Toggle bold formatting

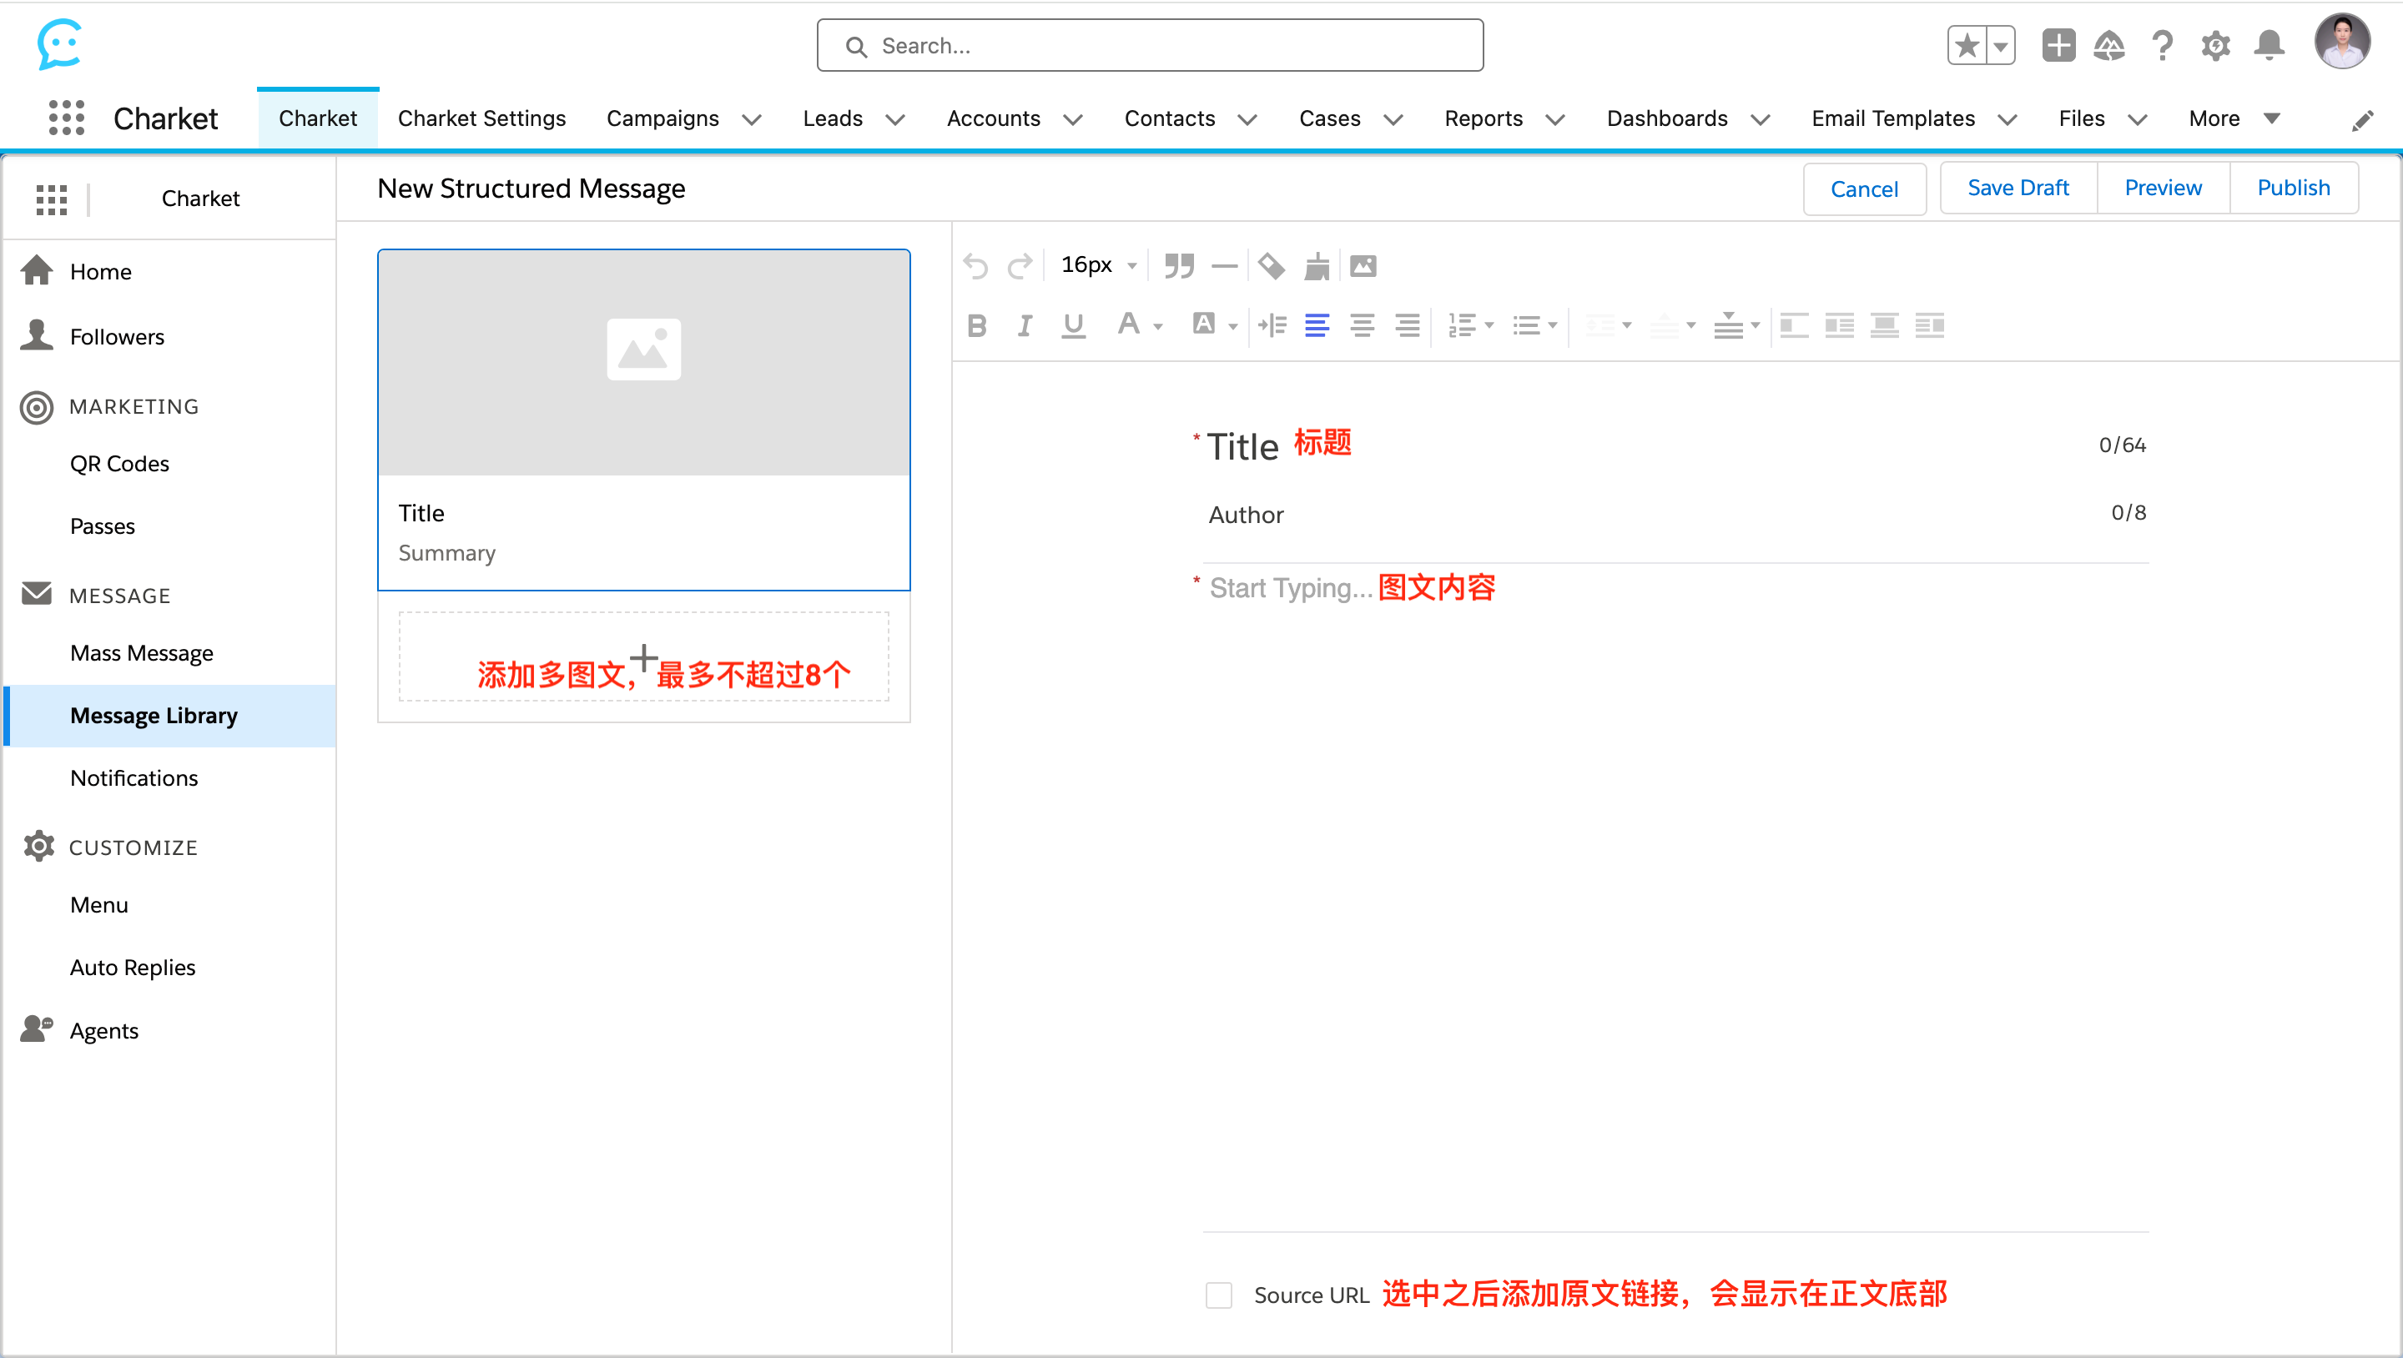(x=977, y=325)
